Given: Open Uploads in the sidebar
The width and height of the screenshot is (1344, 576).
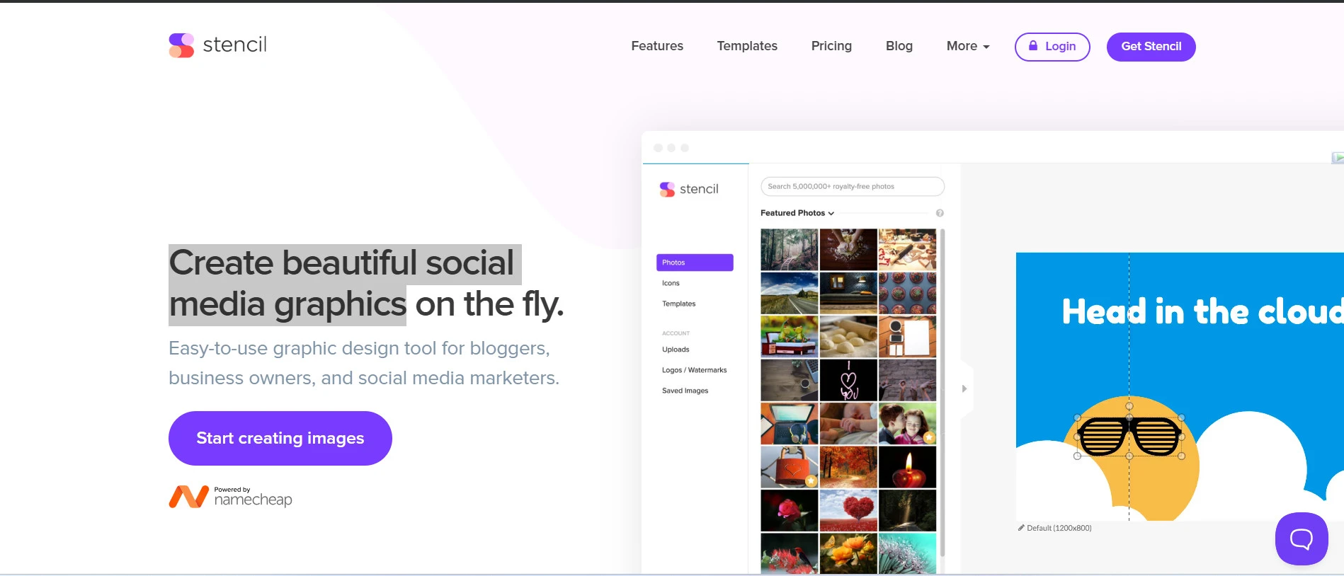Looking at the screenshot, I should point(676,350).
